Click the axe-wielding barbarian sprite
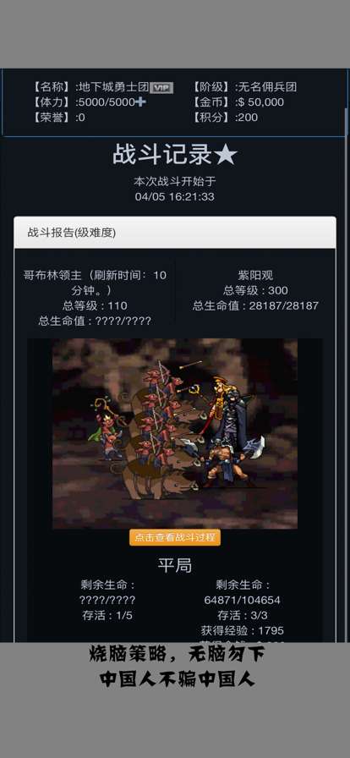Image resolution: width=350 pixels, height=758 pixels. (x=227, y=464)
